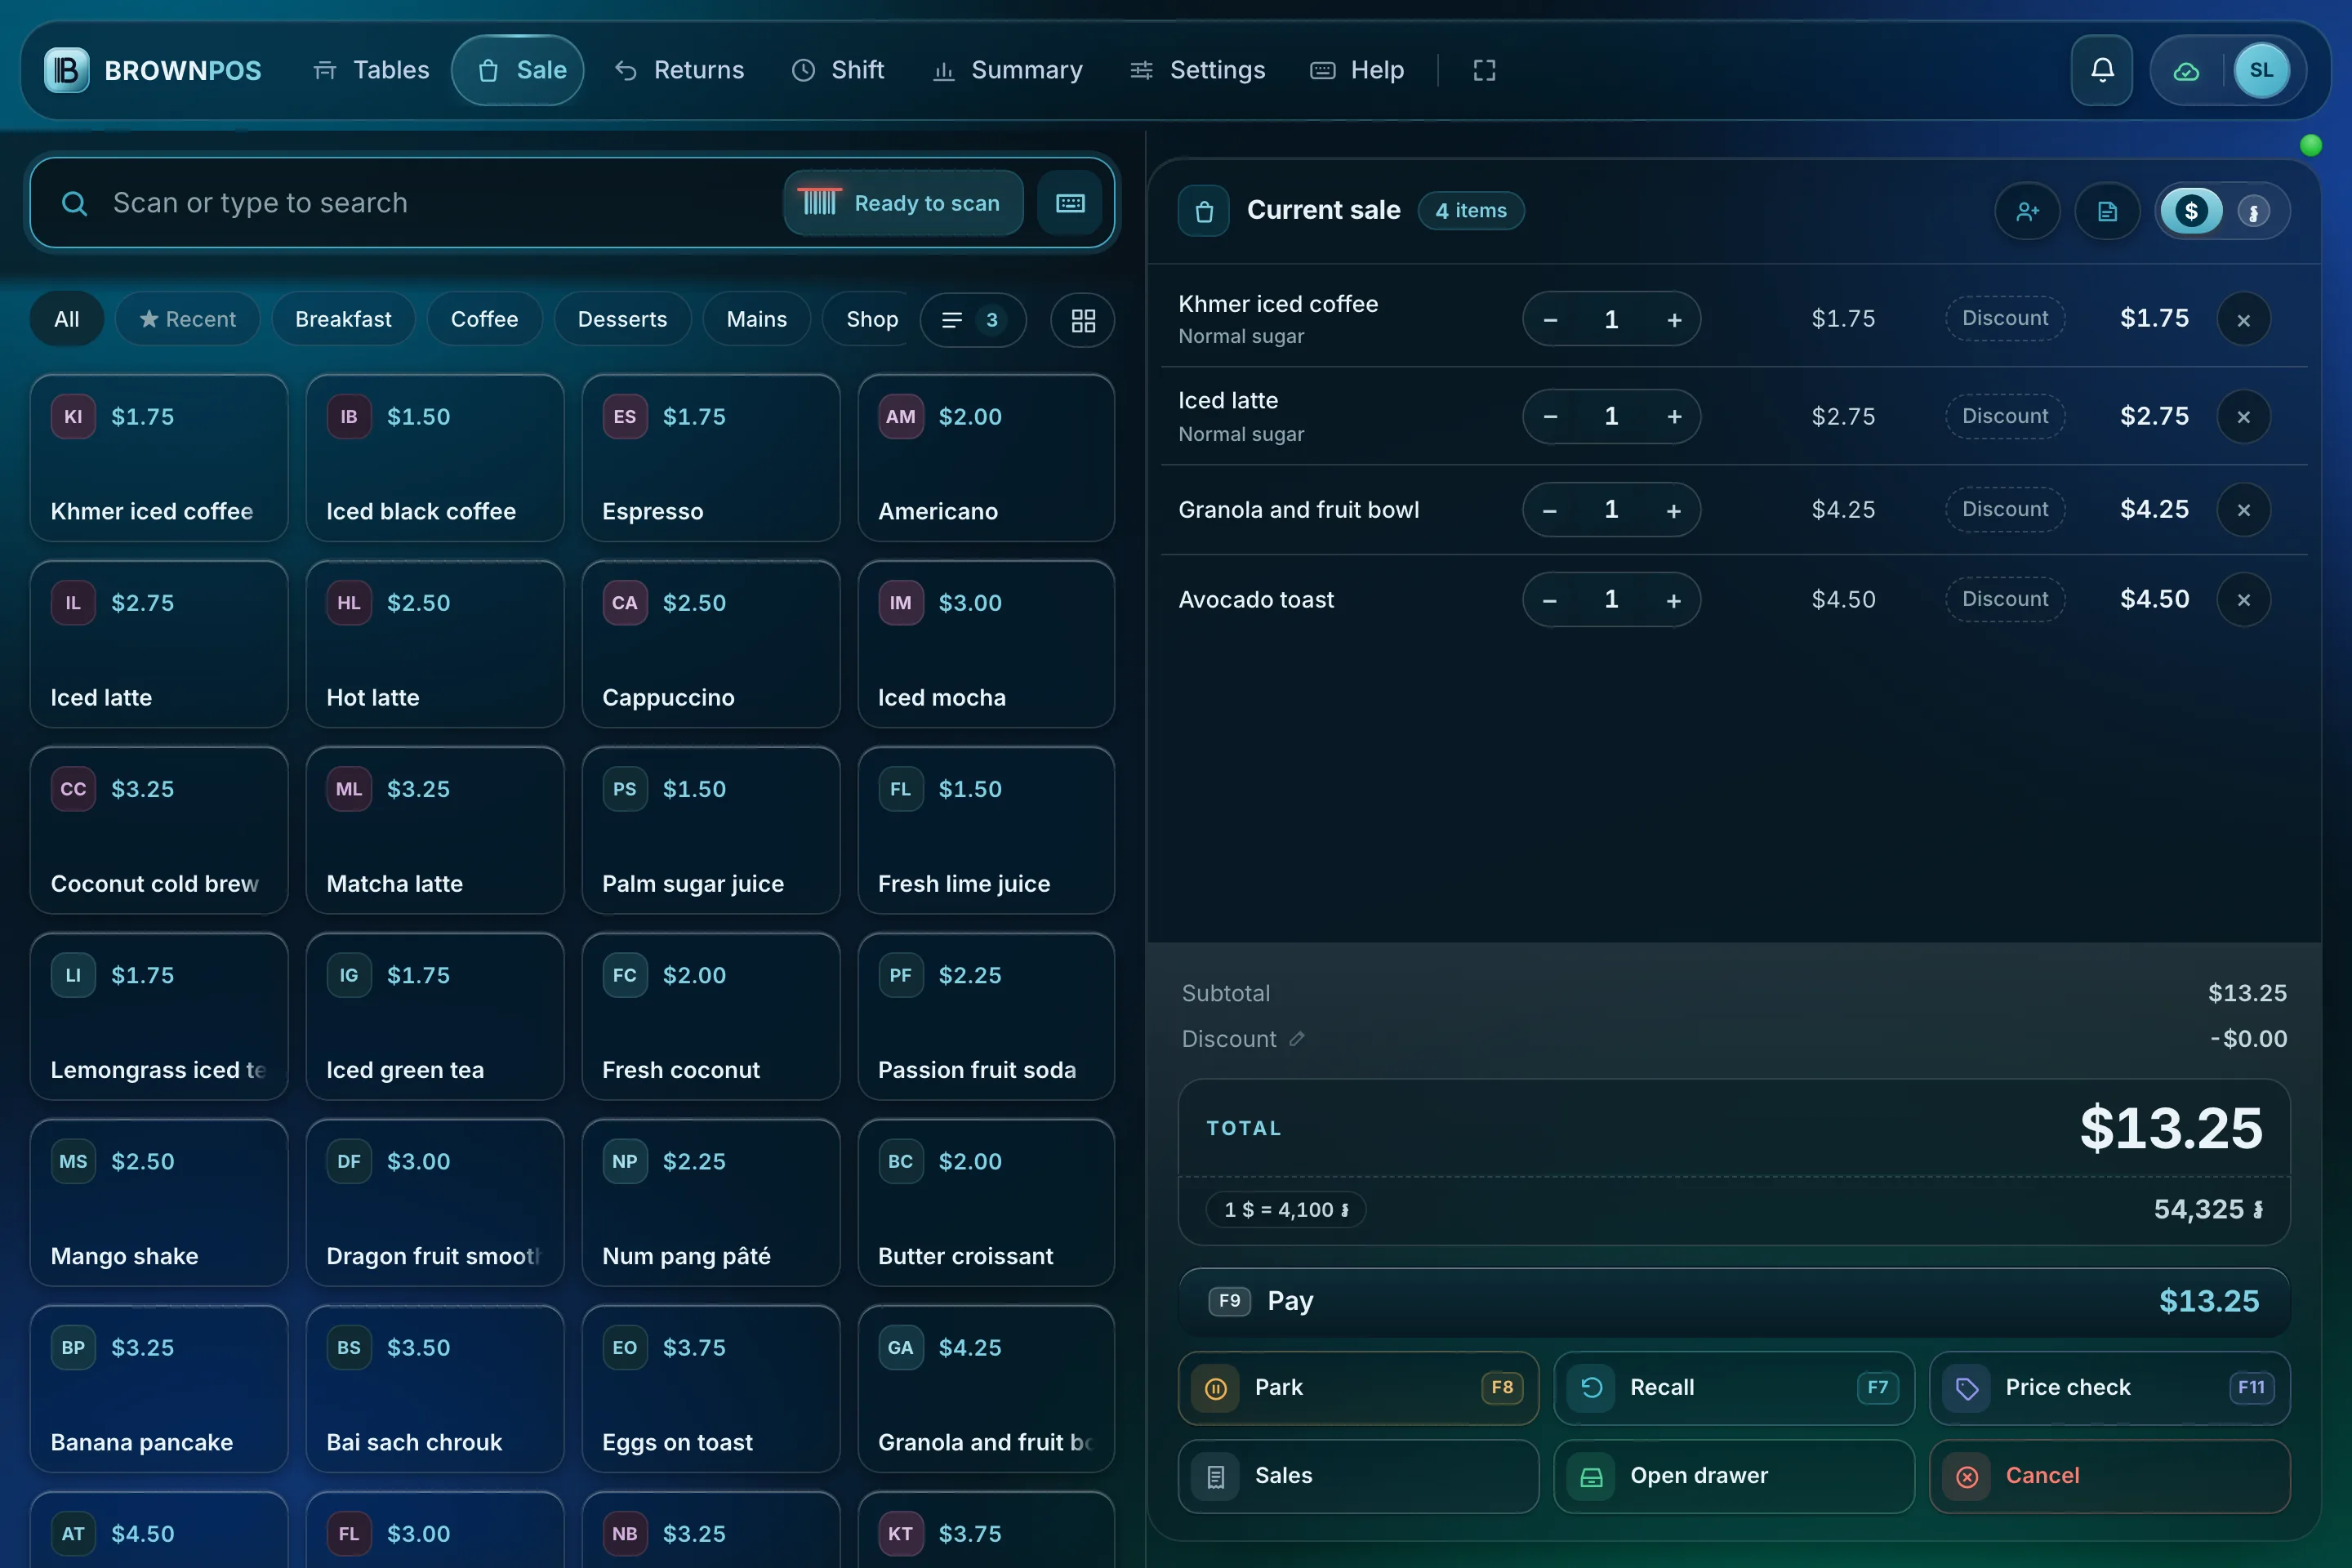The width and height of the screenshot is (2352, 1568).
Task: Remove Avocado toast line item
Action: [x=2244, y=600]
